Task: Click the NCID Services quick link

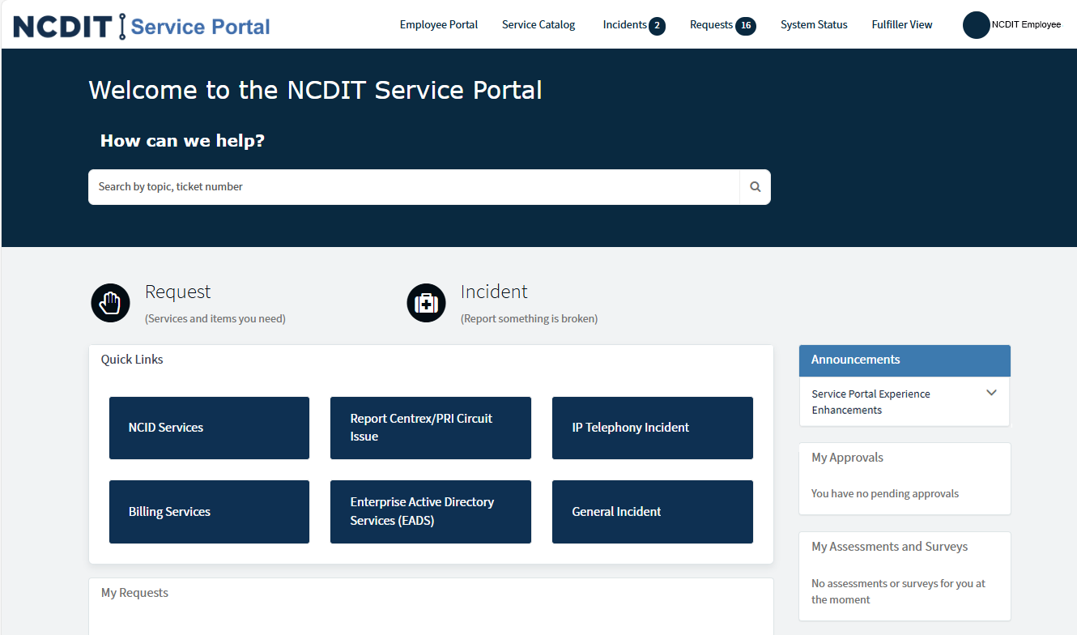Action: pos(209,428)
